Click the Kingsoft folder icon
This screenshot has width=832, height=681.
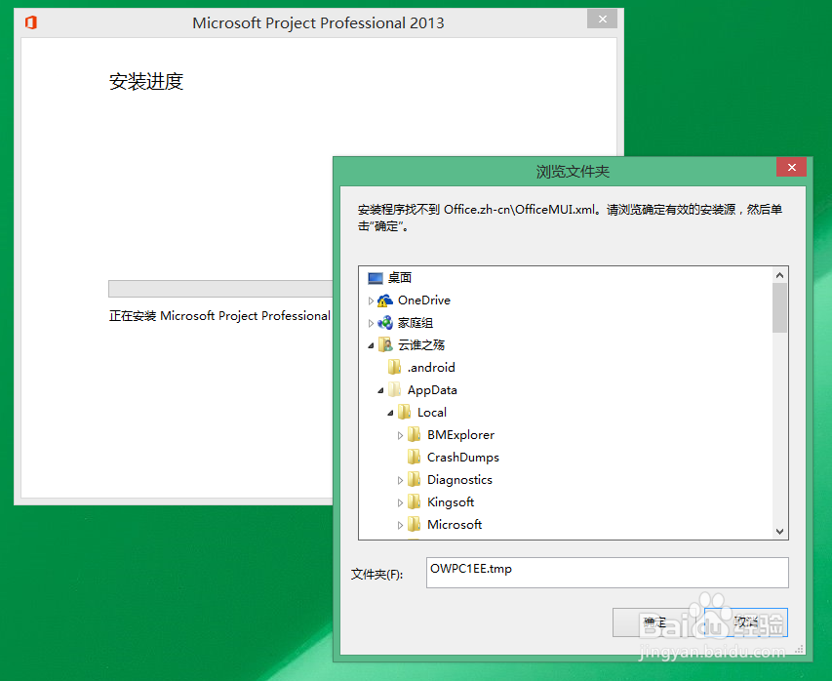(415, 501)
